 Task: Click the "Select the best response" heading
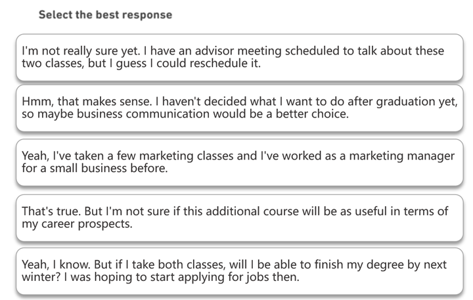105,15
